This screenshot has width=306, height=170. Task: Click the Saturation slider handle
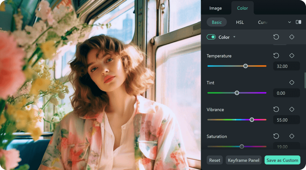pyautogui.click(x=242, y=146)
